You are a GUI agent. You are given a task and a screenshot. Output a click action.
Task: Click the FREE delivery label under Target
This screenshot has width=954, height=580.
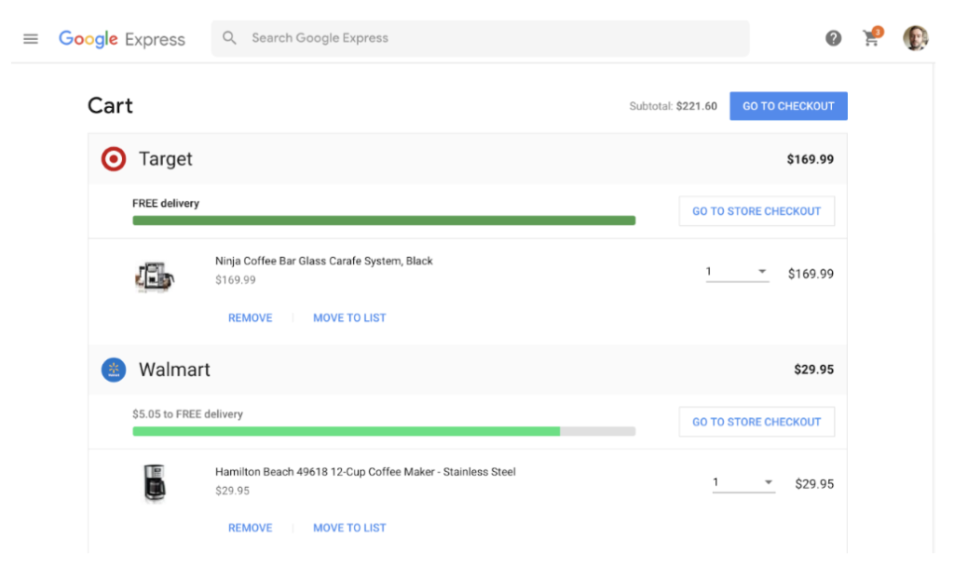(x=166, y=203)
